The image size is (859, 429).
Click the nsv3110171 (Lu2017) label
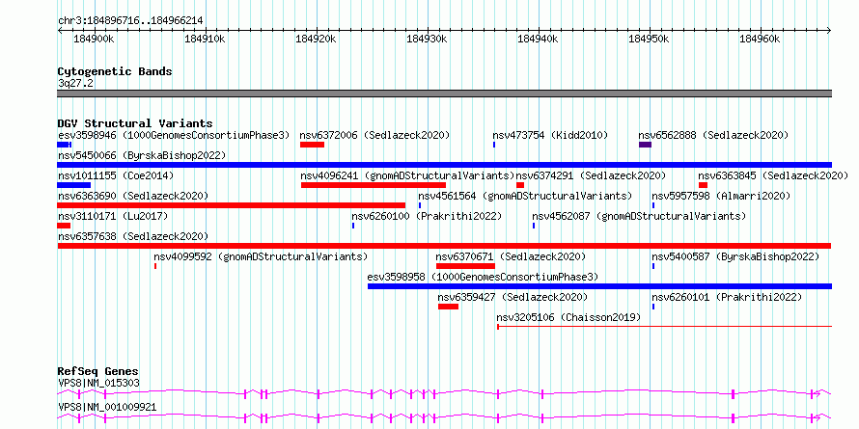point(113,216)
